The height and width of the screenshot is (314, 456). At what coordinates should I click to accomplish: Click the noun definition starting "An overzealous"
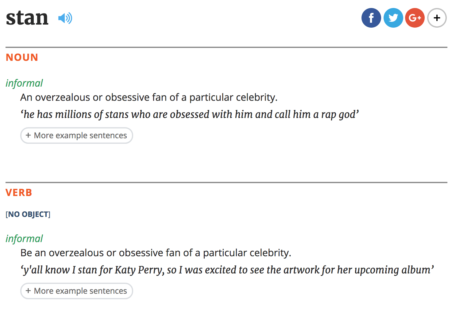(x=149, y=97)
